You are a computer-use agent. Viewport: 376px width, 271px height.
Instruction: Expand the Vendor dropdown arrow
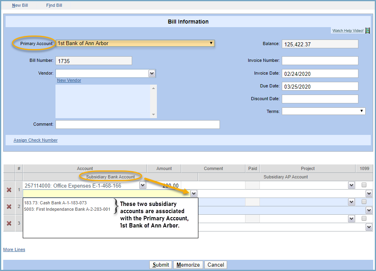point(152,73)
